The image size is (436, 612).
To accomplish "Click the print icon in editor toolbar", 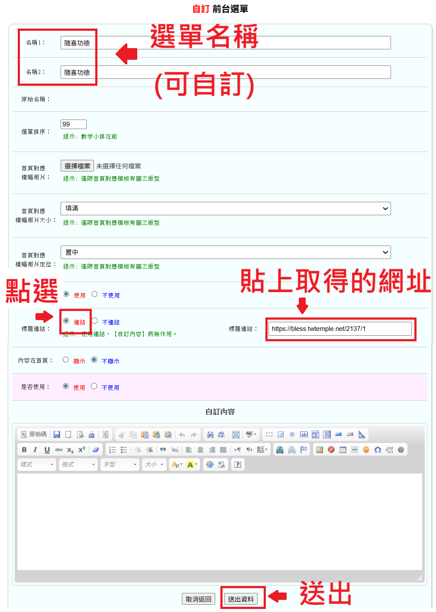I will (x=91, y=434).
